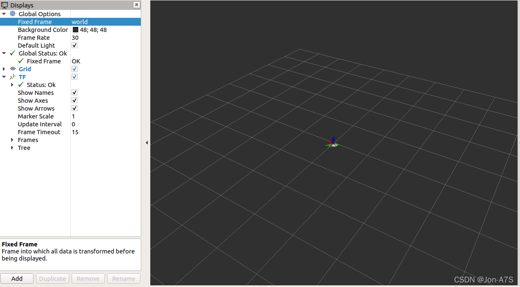This screenshot has width=520, height=287.
Task: Select the Background Color row label
Action: [43, 29]
